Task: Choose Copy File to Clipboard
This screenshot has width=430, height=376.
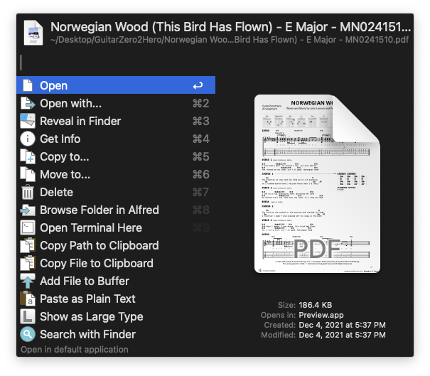Action: [x=116, y=263]
